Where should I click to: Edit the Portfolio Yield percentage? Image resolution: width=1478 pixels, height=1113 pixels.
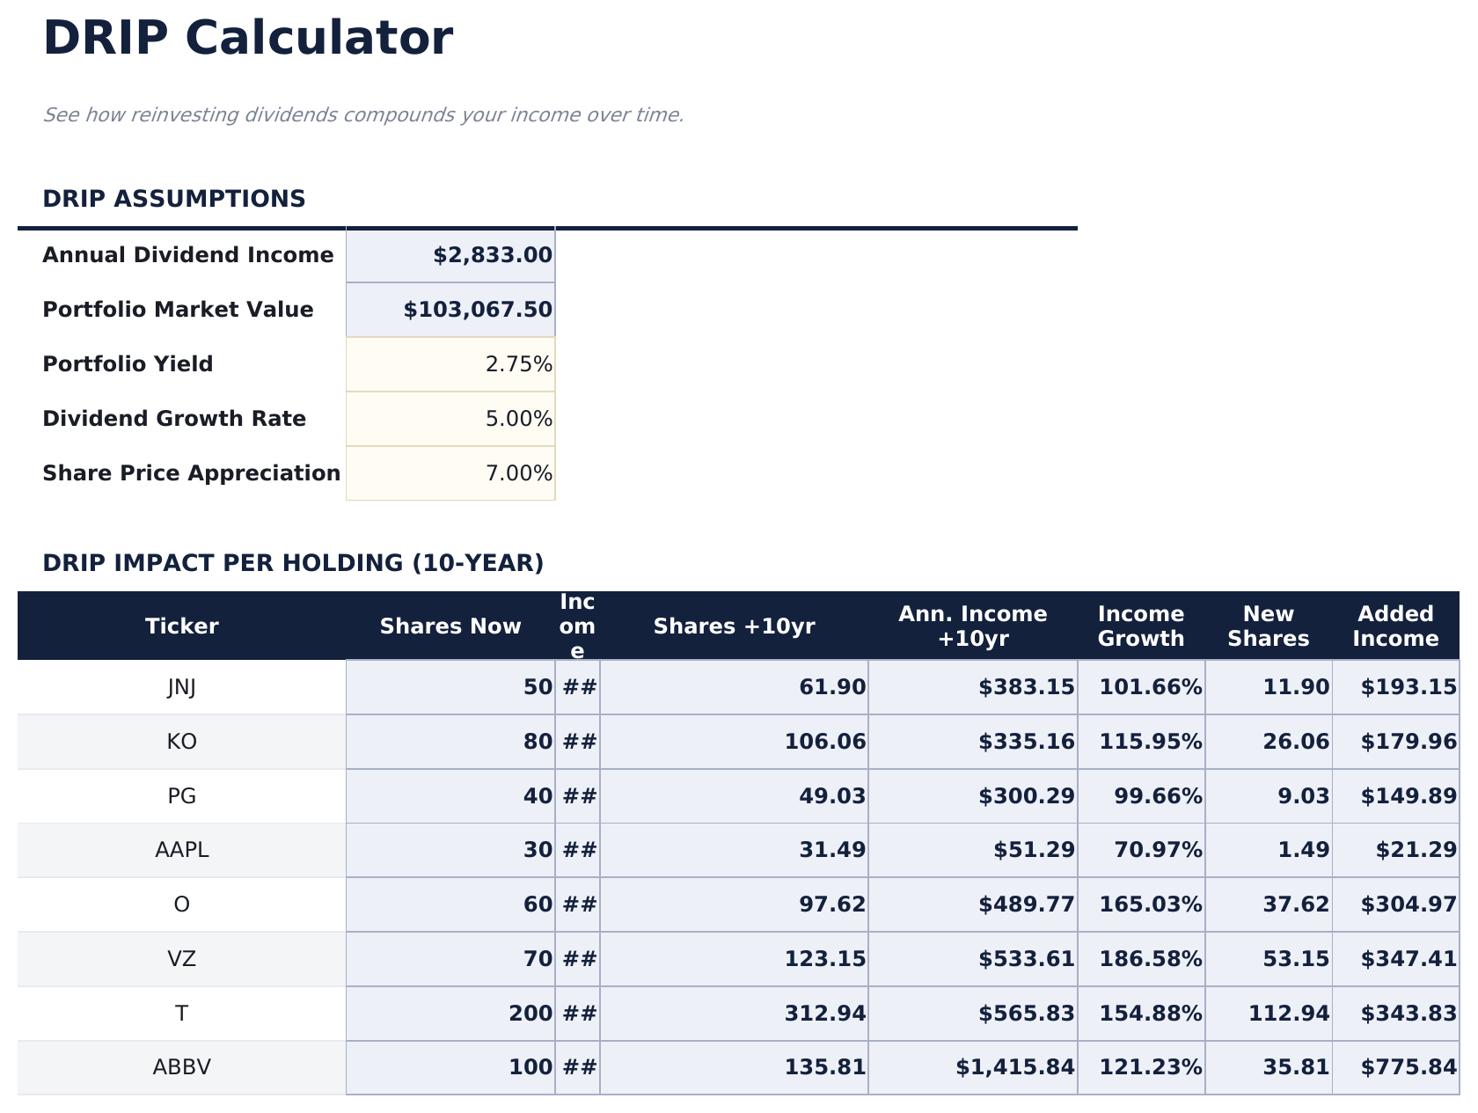point(450,363)
